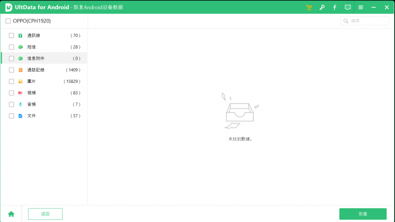Tick the 通訊錄 checkbox

11,35
